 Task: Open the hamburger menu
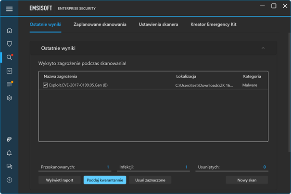9,9
